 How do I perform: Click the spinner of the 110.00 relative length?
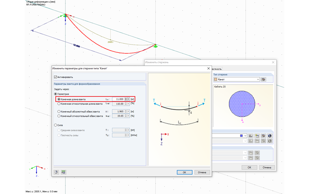126,104
